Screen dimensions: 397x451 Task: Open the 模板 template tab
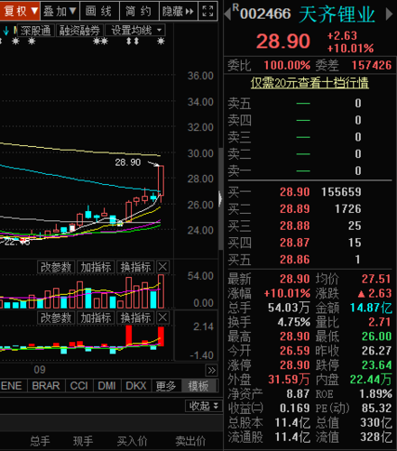point(198,386)
